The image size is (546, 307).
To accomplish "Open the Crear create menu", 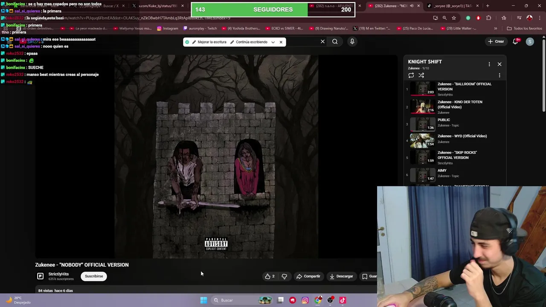I will 496,41.
